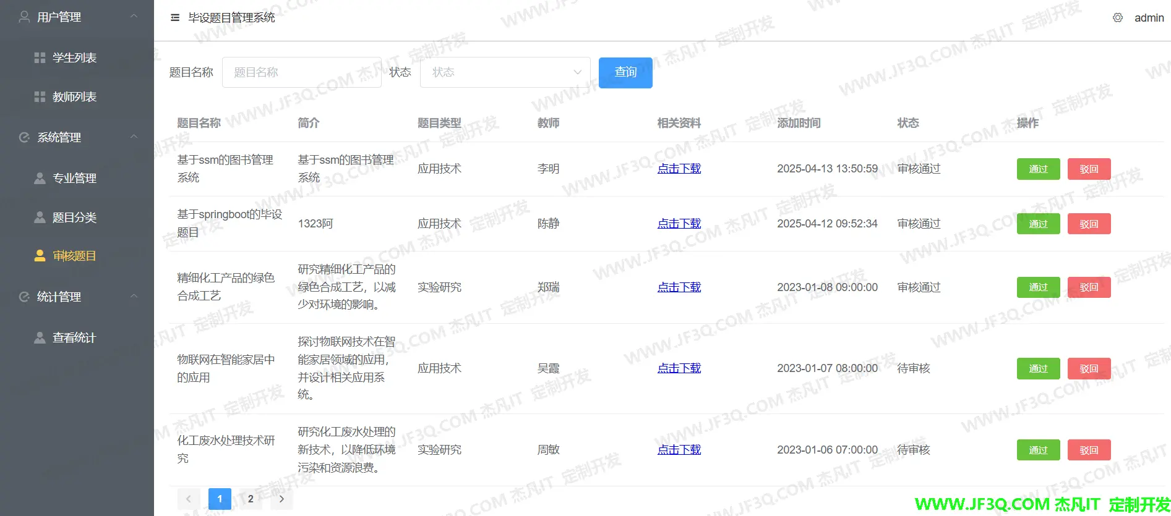Download materials for 化工废水处理技术研究
Image resolution: width=1171 pixels, height=516 pixels.
coord(679,450)
